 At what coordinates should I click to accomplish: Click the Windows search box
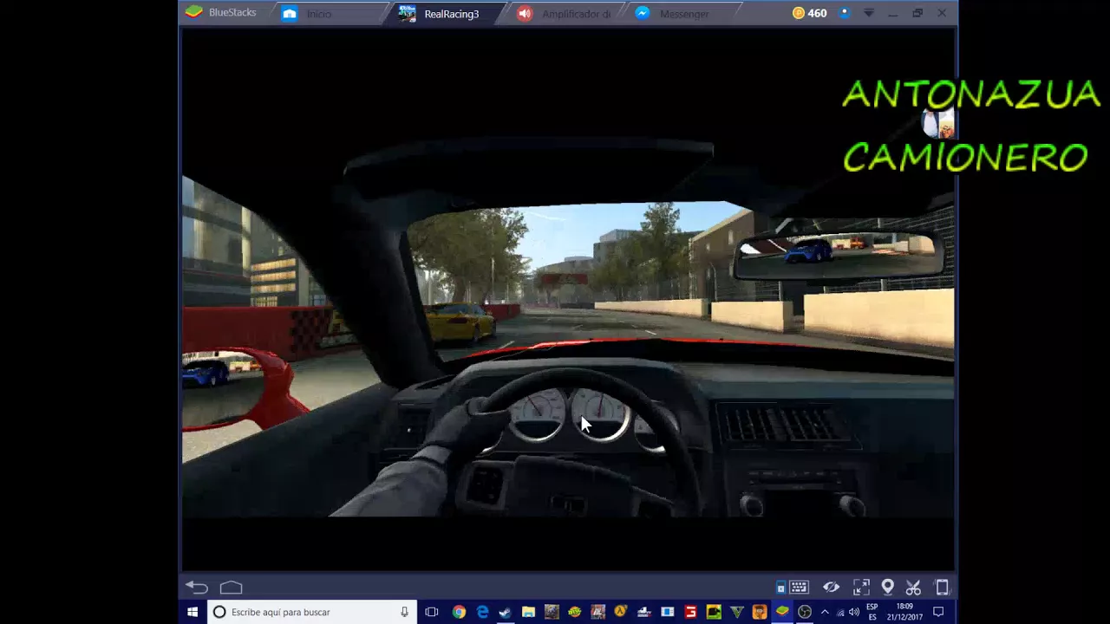point(312,612)
